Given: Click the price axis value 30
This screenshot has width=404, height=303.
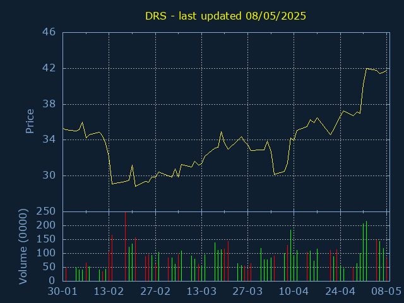Looking at the screenshot, I should pyautogui.click(x=49, y=175).
